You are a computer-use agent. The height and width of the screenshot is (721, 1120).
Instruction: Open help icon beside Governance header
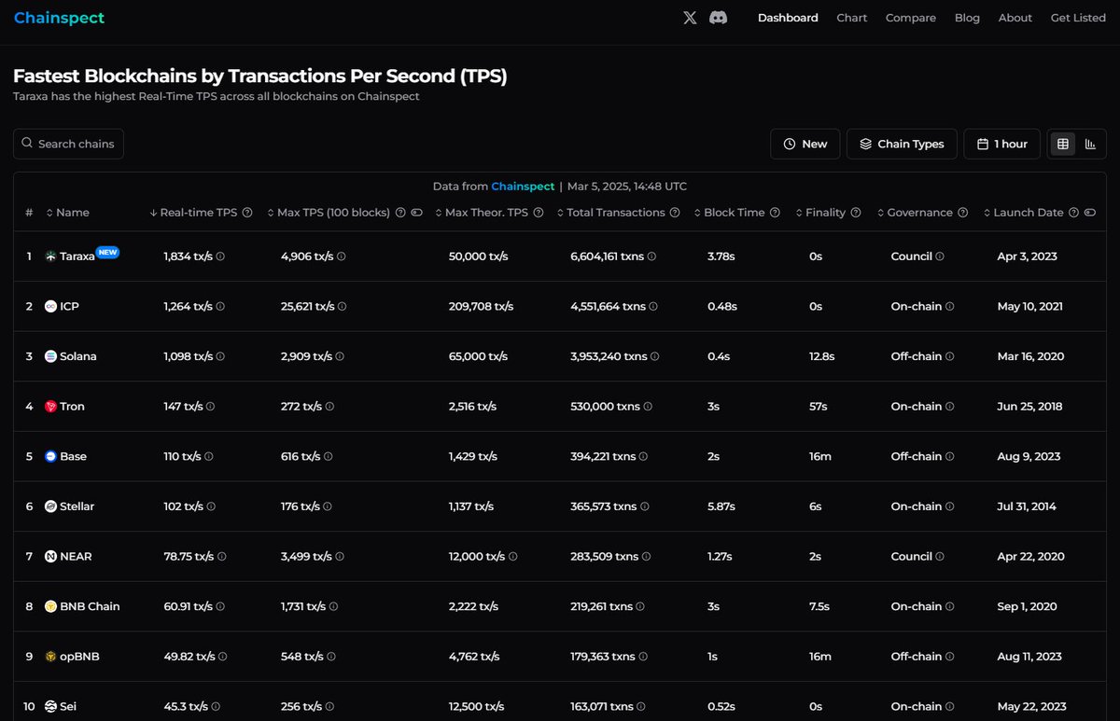pos(962,213)
